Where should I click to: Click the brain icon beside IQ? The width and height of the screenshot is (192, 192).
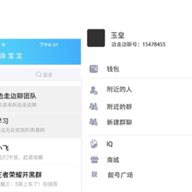click(x=94, y=144)
